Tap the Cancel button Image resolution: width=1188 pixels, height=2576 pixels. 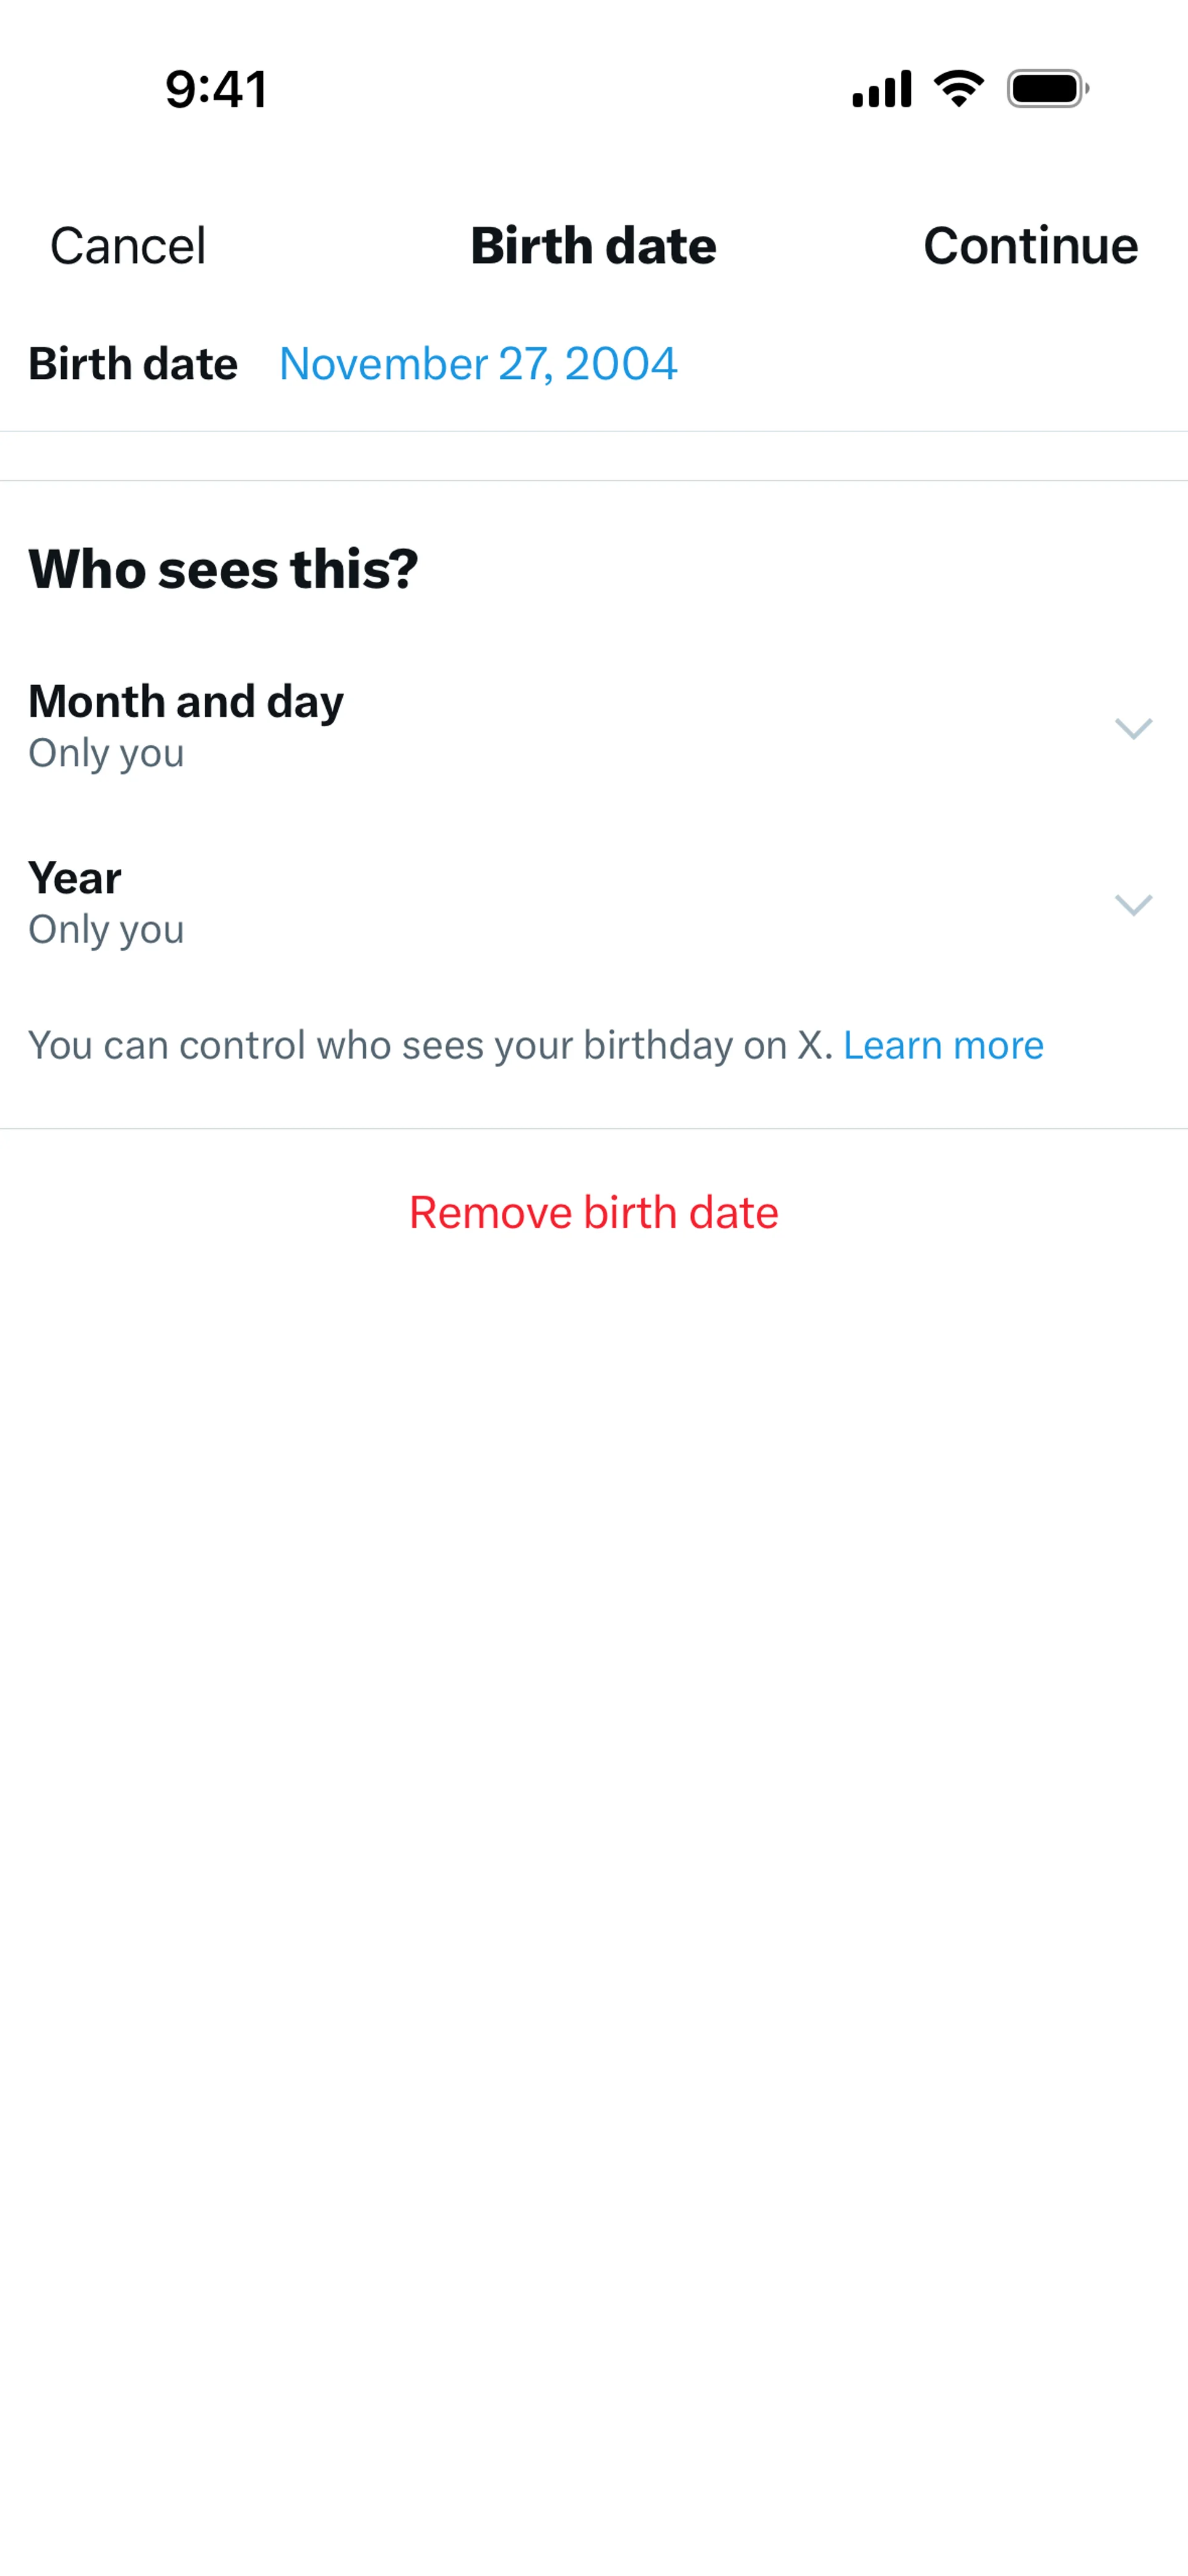(x=128, y=246)
